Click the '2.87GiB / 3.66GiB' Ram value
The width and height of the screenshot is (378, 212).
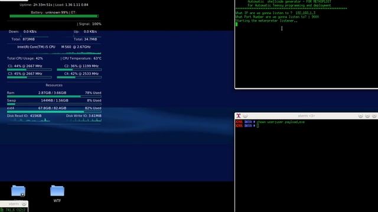52,93
